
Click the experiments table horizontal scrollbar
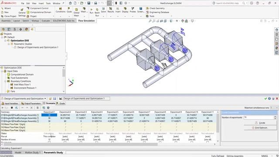[x=81, y=144]
